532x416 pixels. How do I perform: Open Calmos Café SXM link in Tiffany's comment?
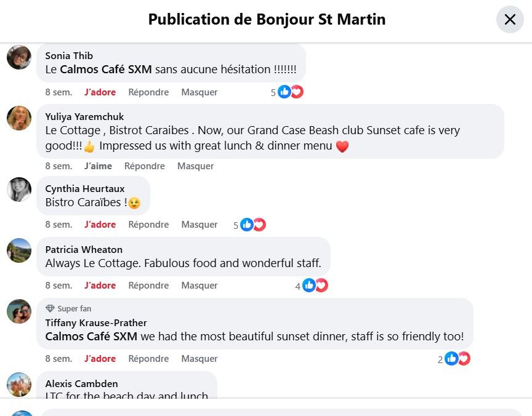click(91, 337)
